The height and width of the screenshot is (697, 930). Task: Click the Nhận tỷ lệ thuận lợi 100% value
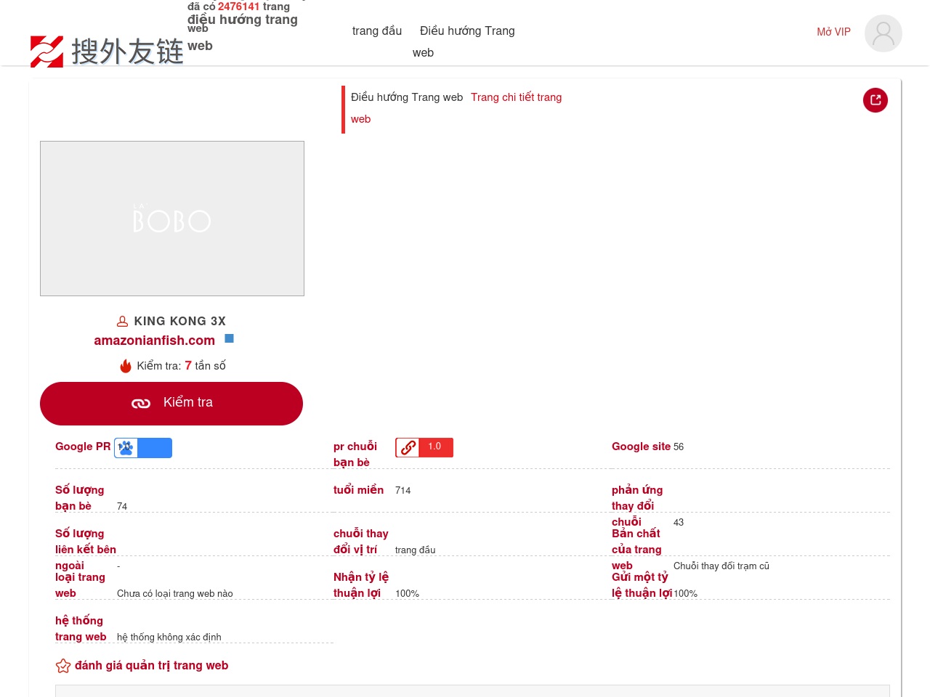(408, 594)
